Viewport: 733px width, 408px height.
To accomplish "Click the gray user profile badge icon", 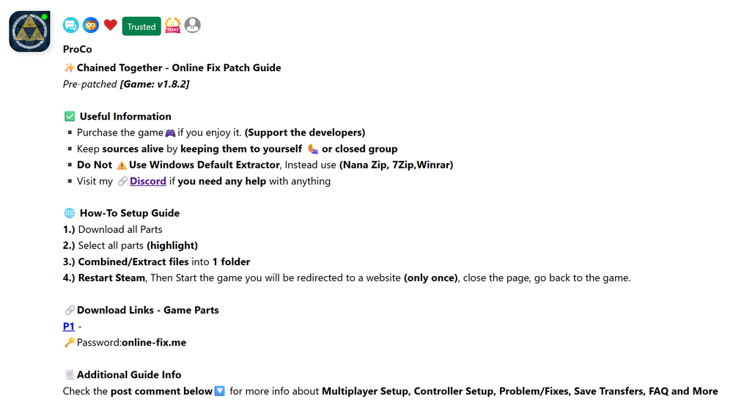I will pyautogui.click(x=193, y=25).
